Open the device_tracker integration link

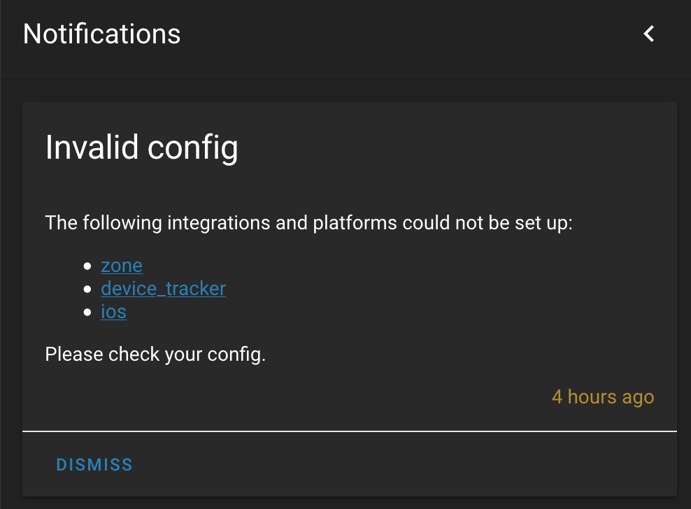(x=163, y=288)
